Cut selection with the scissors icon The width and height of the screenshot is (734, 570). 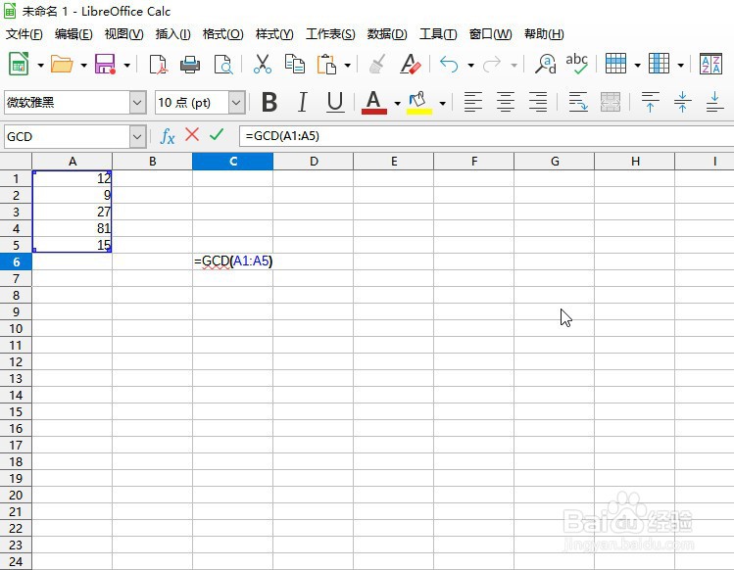[263, 64]
